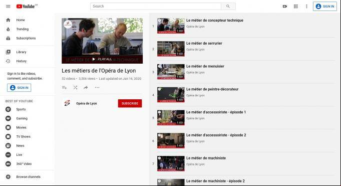This screenshot has width=341, height=186.
Task: Open playlist more options ellipsis
Action: 97,88
